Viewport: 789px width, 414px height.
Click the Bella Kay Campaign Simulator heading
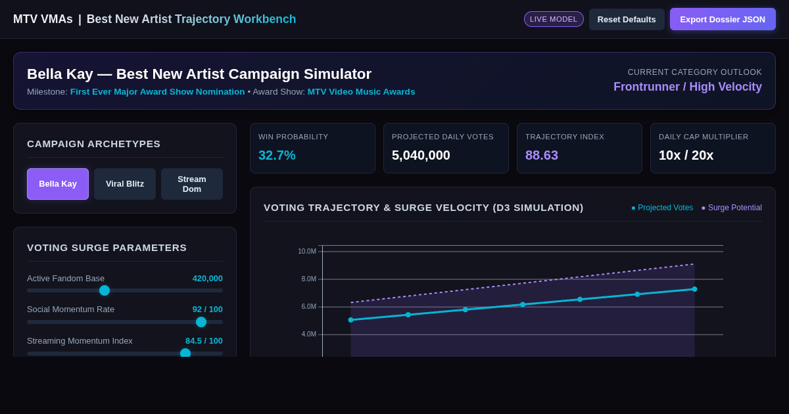[x=199, y=74]
